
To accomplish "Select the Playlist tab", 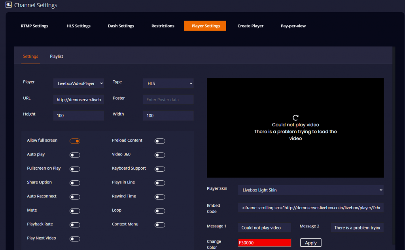I will point(56,56).
